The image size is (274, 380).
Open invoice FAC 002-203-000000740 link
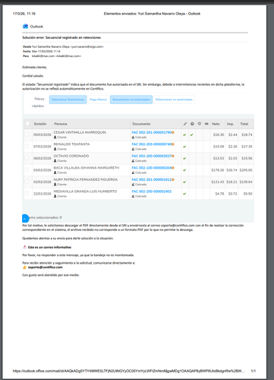(x=152, y=144)
